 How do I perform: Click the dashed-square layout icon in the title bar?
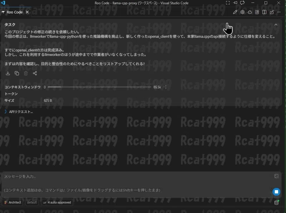click(x=228, y=3)
